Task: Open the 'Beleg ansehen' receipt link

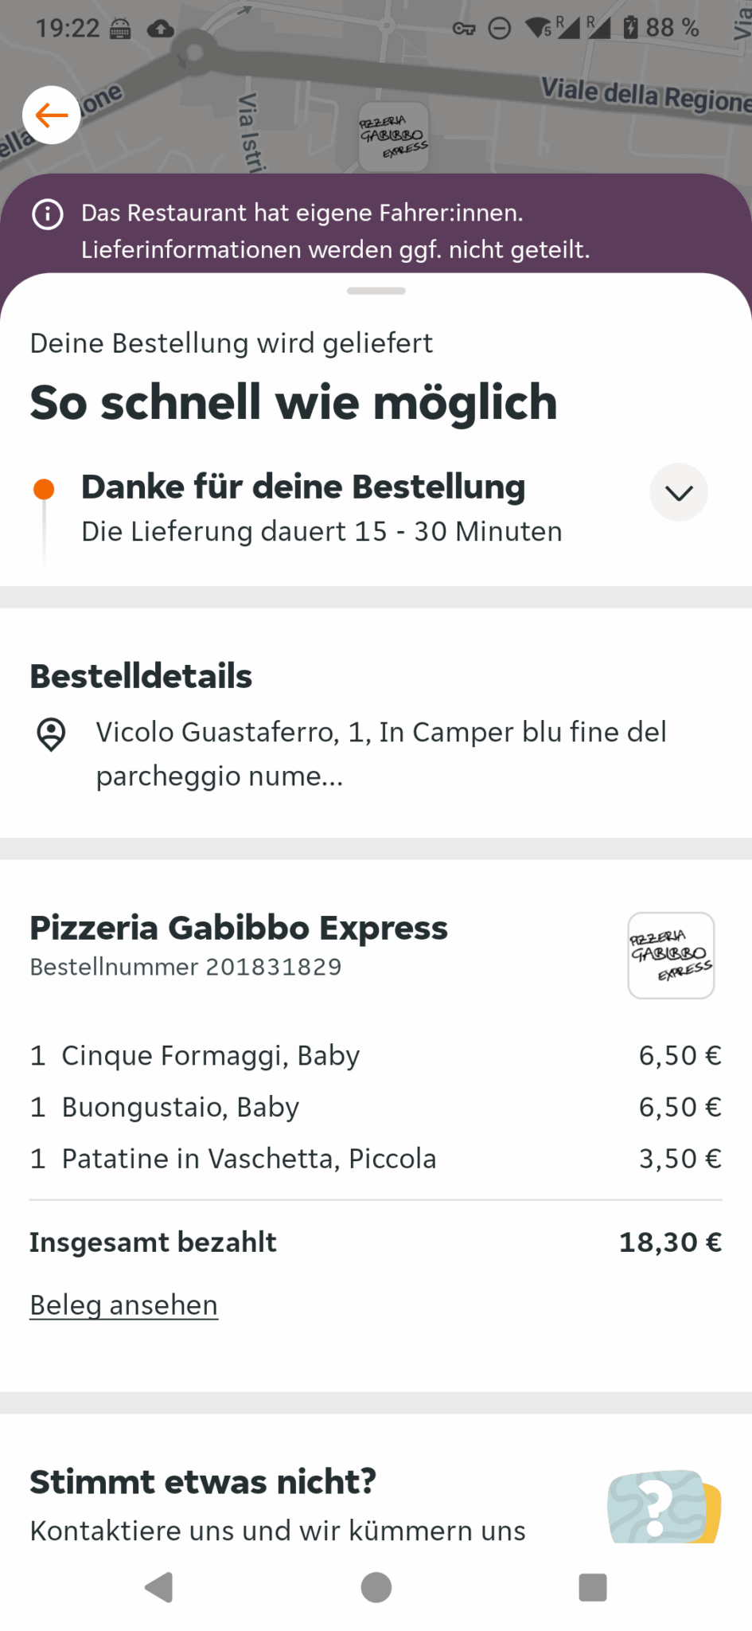Action: coord(124,1305)
